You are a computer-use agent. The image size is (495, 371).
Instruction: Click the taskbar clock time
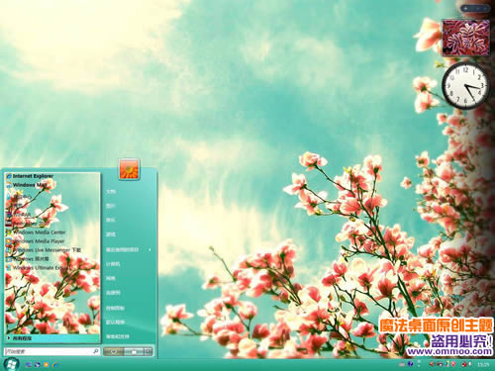(x=483, y=364)
